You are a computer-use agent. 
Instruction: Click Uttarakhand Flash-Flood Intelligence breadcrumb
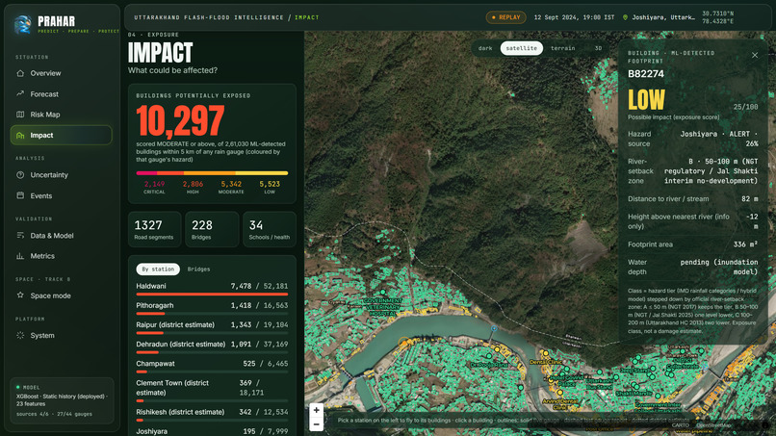(x=209, y=17)
